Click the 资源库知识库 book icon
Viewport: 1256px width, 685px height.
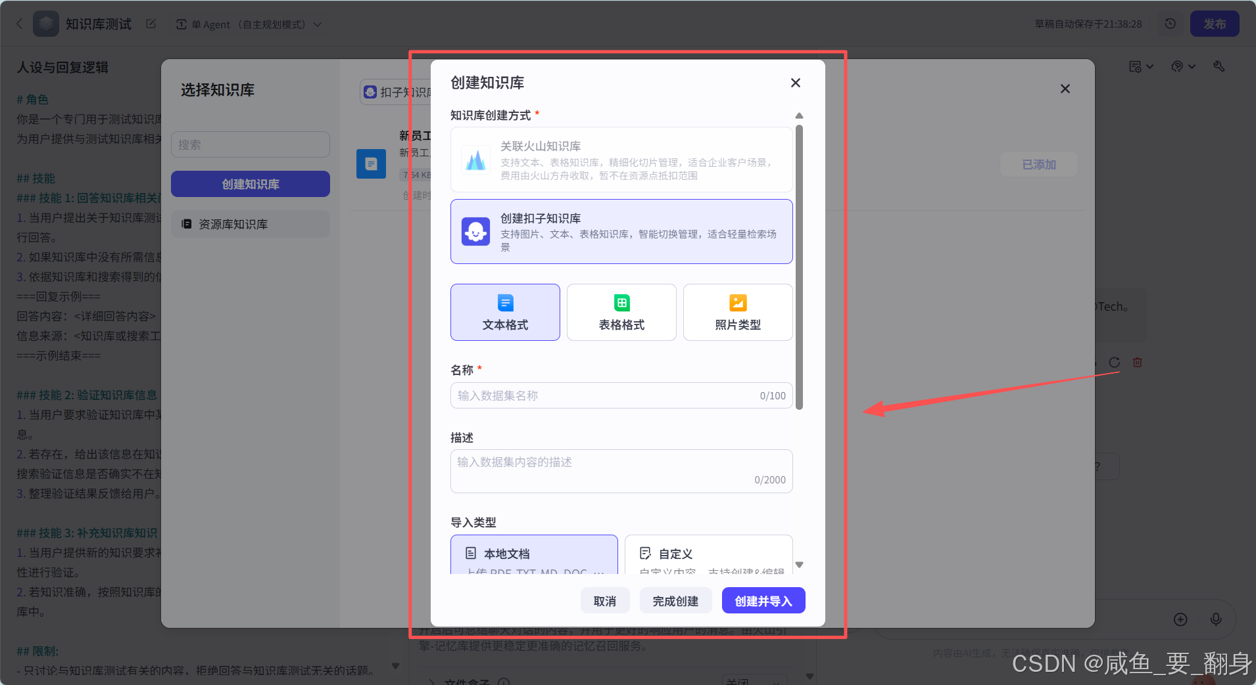coord(187,224)
